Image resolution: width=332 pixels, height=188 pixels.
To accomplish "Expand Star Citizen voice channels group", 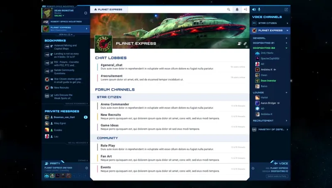I will 286,23.
